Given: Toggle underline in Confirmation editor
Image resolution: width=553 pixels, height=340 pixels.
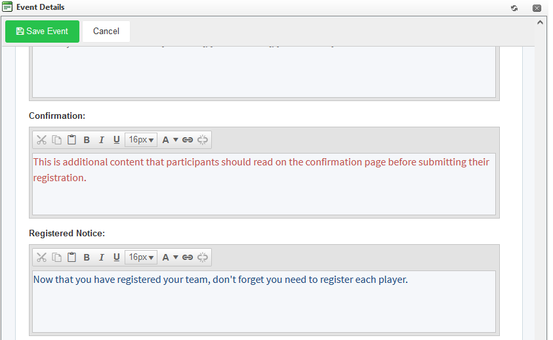Looking at the screenshot, I should click(x=116, y=140).
